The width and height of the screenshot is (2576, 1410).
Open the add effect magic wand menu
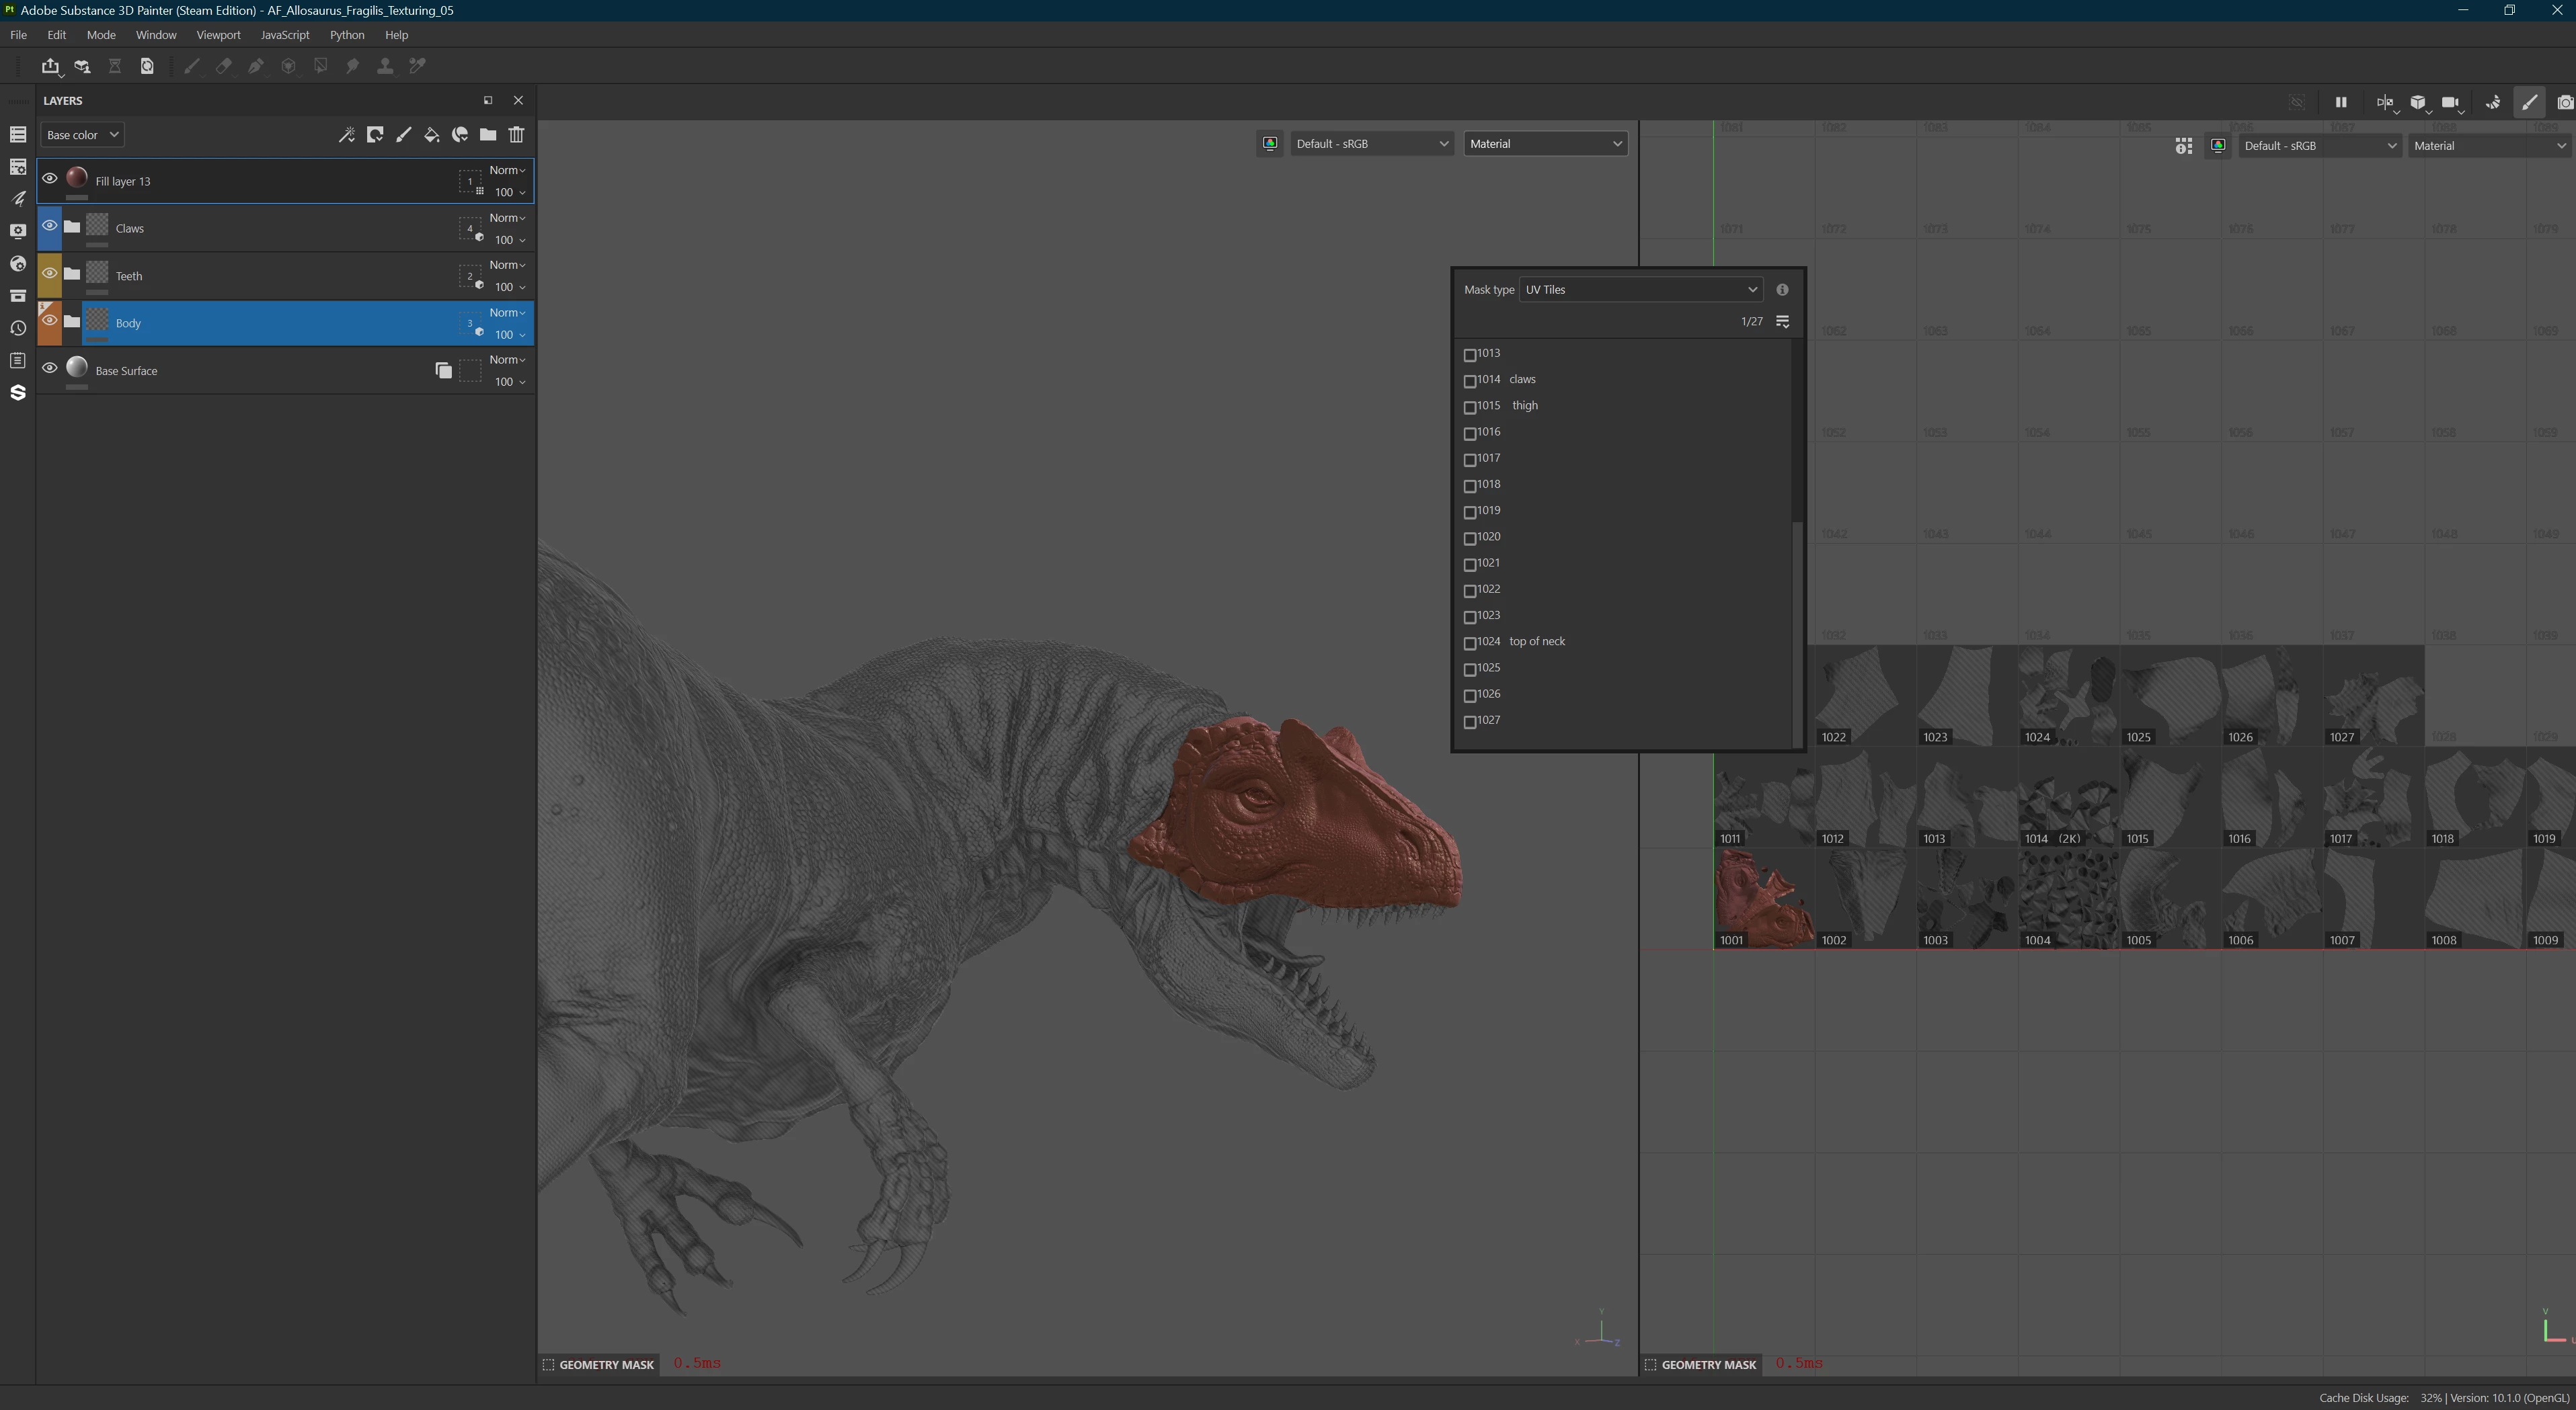[x=347, y=135]
